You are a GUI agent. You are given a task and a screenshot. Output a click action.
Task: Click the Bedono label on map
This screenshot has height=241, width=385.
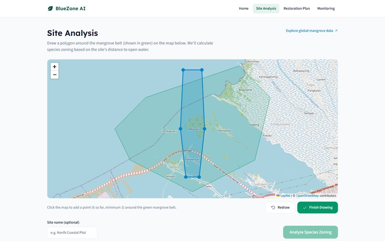176,167
